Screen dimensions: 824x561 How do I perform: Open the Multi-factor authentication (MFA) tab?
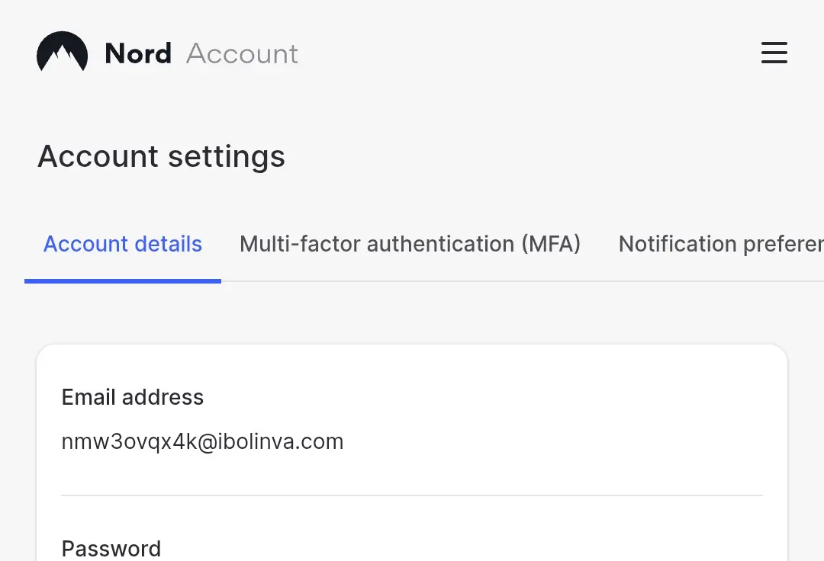click(410, 244)
